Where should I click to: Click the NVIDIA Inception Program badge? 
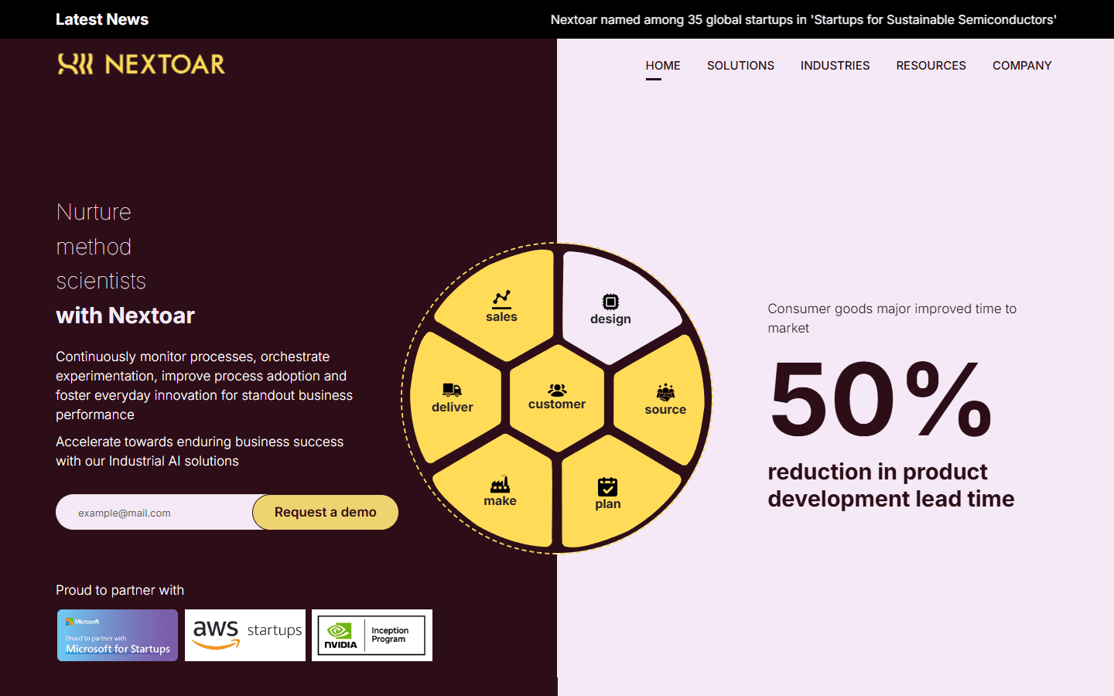coord(372,635)
